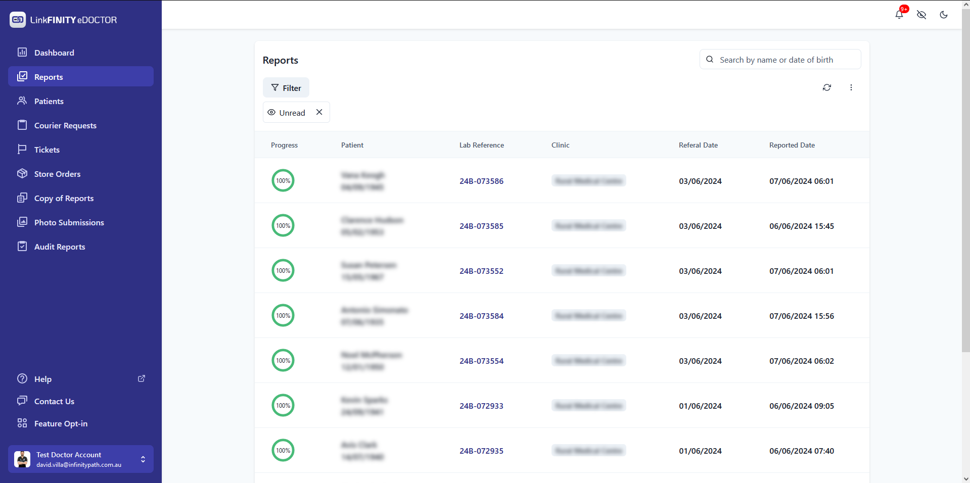Click the search magnifier icon
The image size is (970, 483).
(710, 59)
